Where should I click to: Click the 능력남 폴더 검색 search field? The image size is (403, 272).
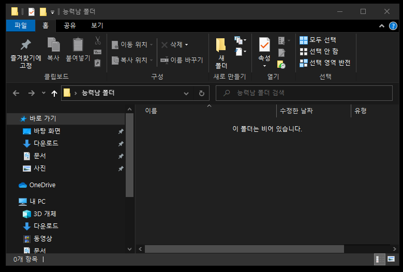pyautogui.click(x=304, y=93)
